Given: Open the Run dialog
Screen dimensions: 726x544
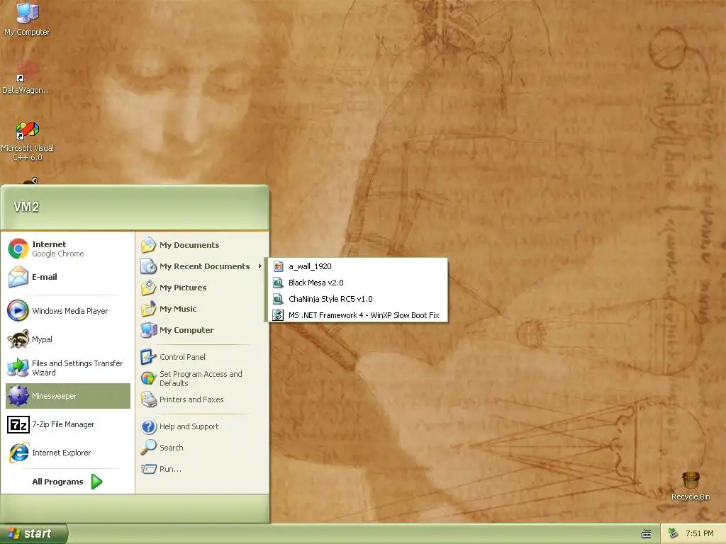Looking at the screenshot, I should (x=202, y=469).
